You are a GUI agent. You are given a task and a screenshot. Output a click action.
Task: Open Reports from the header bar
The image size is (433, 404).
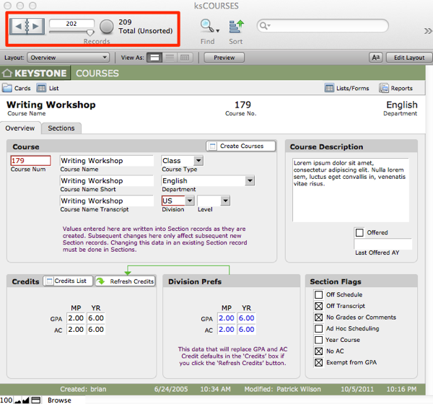tap(395, 88)
